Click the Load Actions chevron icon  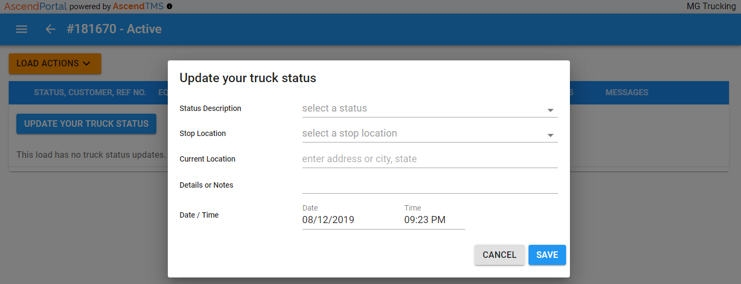coord(86,64)
